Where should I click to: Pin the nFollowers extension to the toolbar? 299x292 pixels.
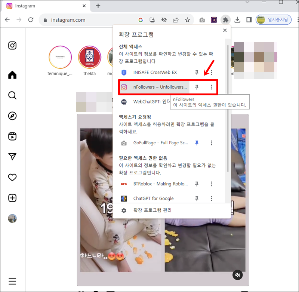pos(196,87)
